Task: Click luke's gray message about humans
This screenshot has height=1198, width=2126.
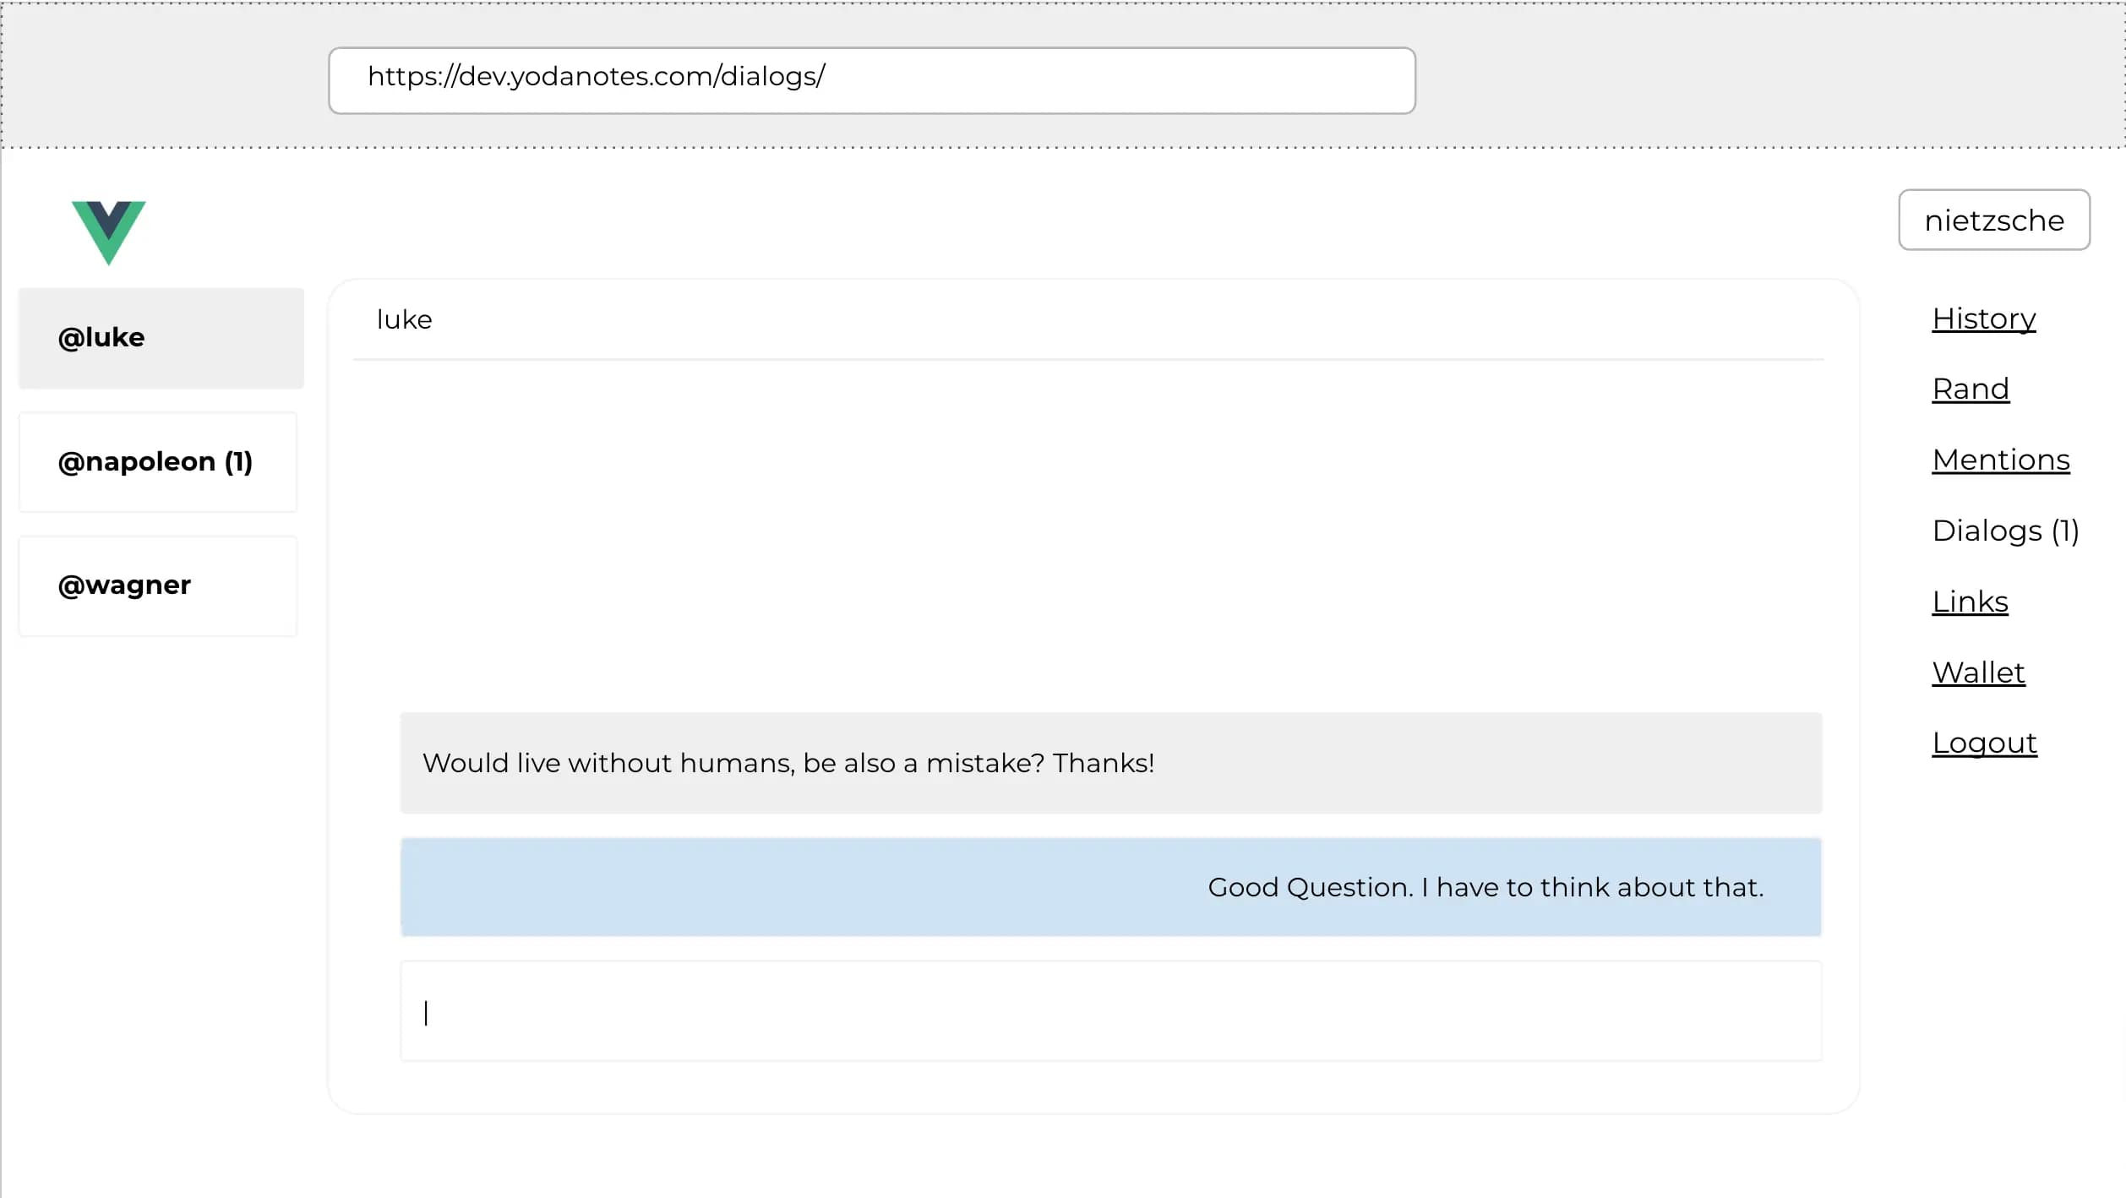Action: click(x=1110, y=763)
